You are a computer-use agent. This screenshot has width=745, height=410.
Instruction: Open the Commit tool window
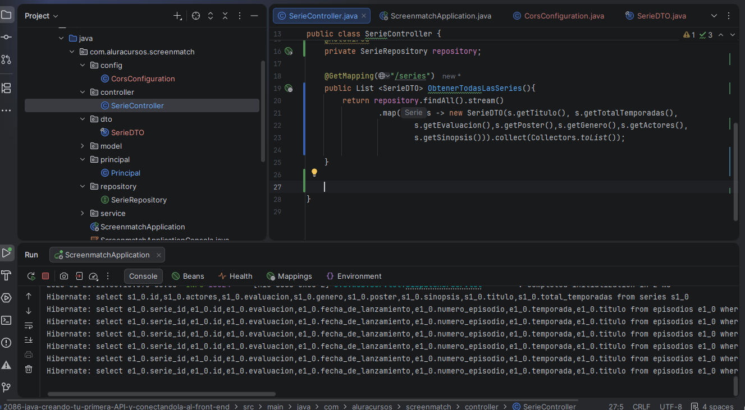[6, 37]
